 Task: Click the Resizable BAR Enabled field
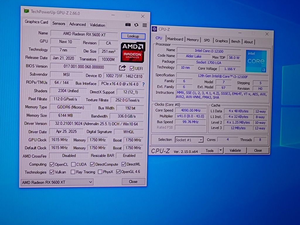tap(129, 156)
